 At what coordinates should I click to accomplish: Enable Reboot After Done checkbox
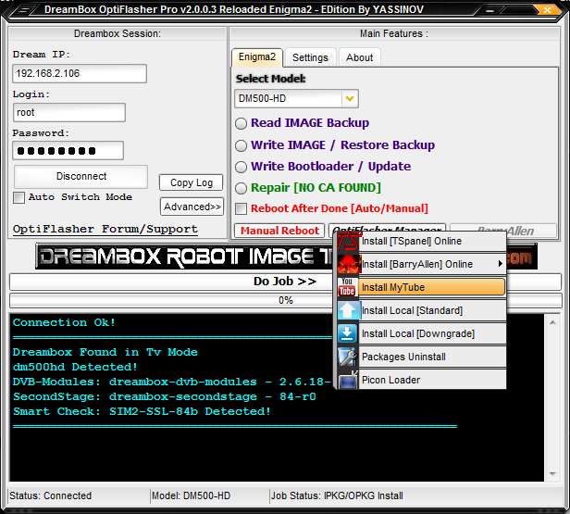[241, 208]
